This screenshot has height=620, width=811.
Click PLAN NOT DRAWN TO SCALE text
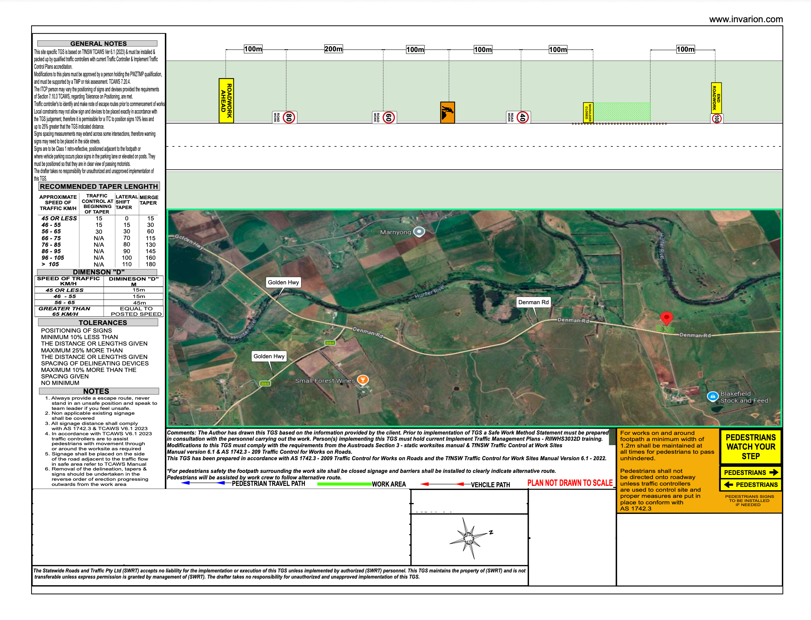(570, 483)
